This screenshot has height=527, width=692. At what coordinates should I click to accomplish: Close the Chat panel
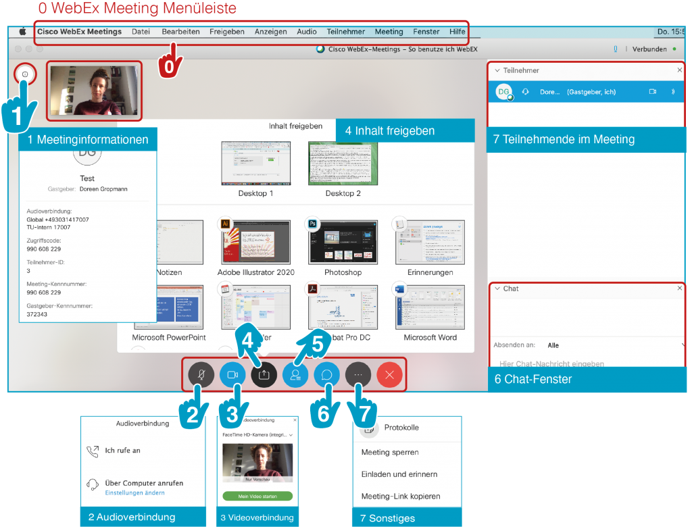point(680,288)
